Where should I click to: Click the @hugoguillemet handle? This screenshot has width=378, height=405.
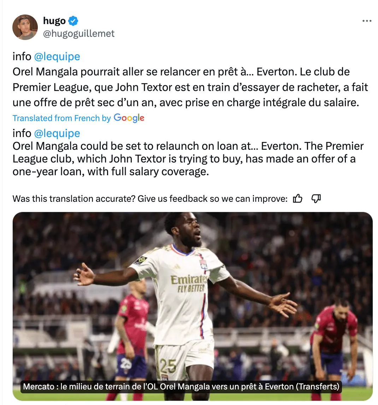coord(78,34)
